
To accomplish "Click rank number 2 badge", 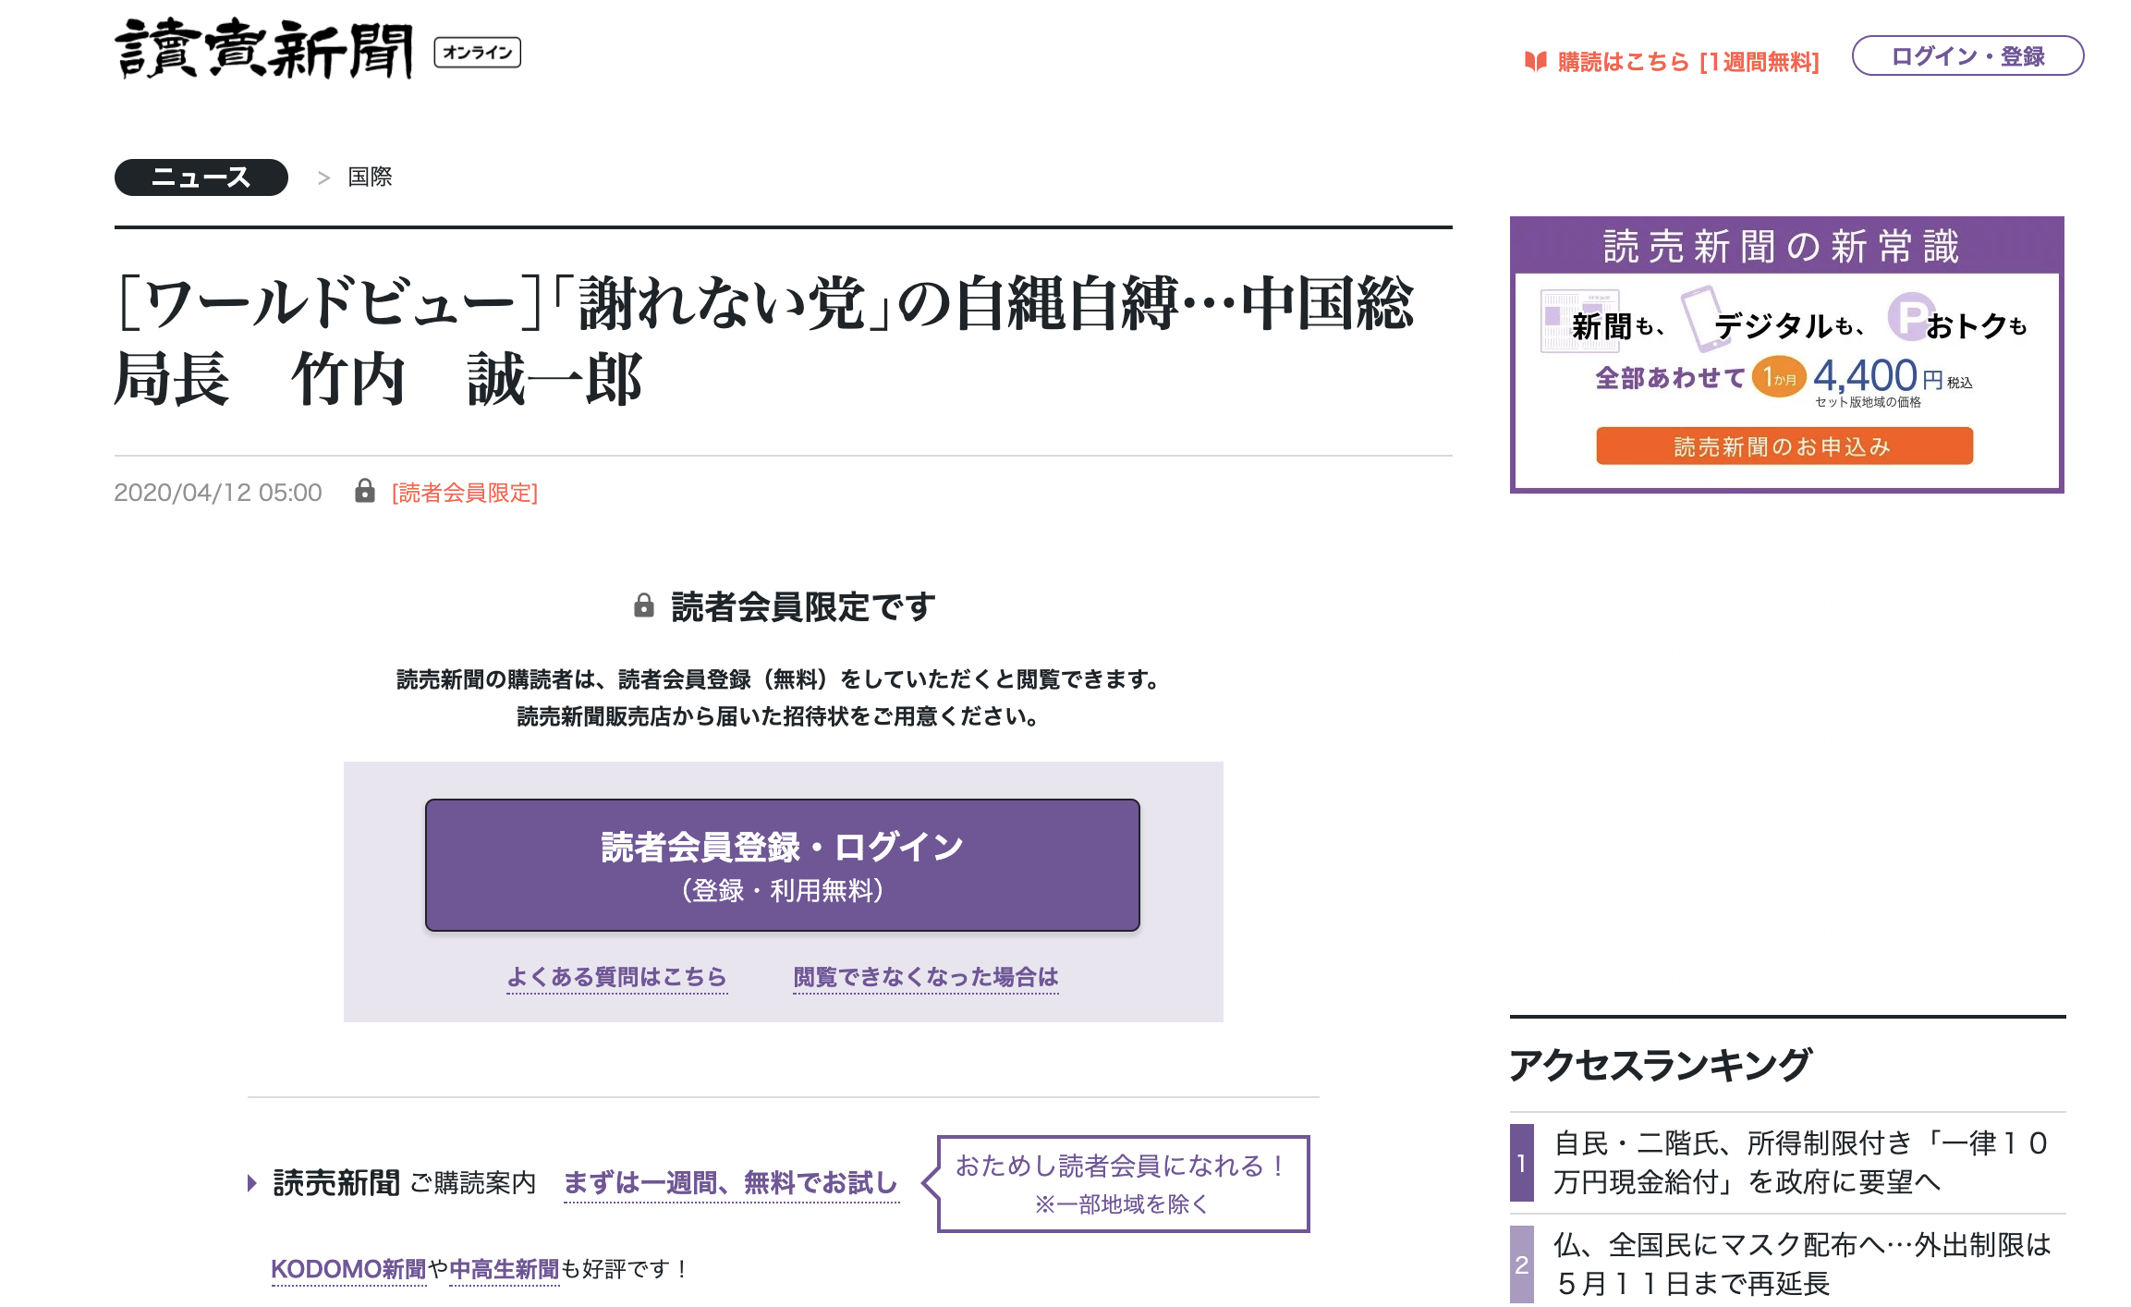I will click(x=1521, y=1264).
